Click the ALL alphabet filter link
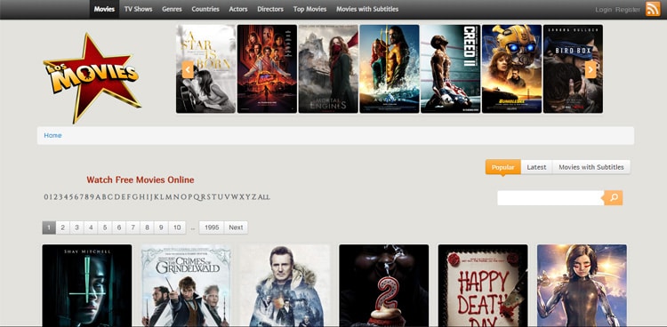Image resolution: width=667 pixels, height=327 pixels. pos(264,197)
